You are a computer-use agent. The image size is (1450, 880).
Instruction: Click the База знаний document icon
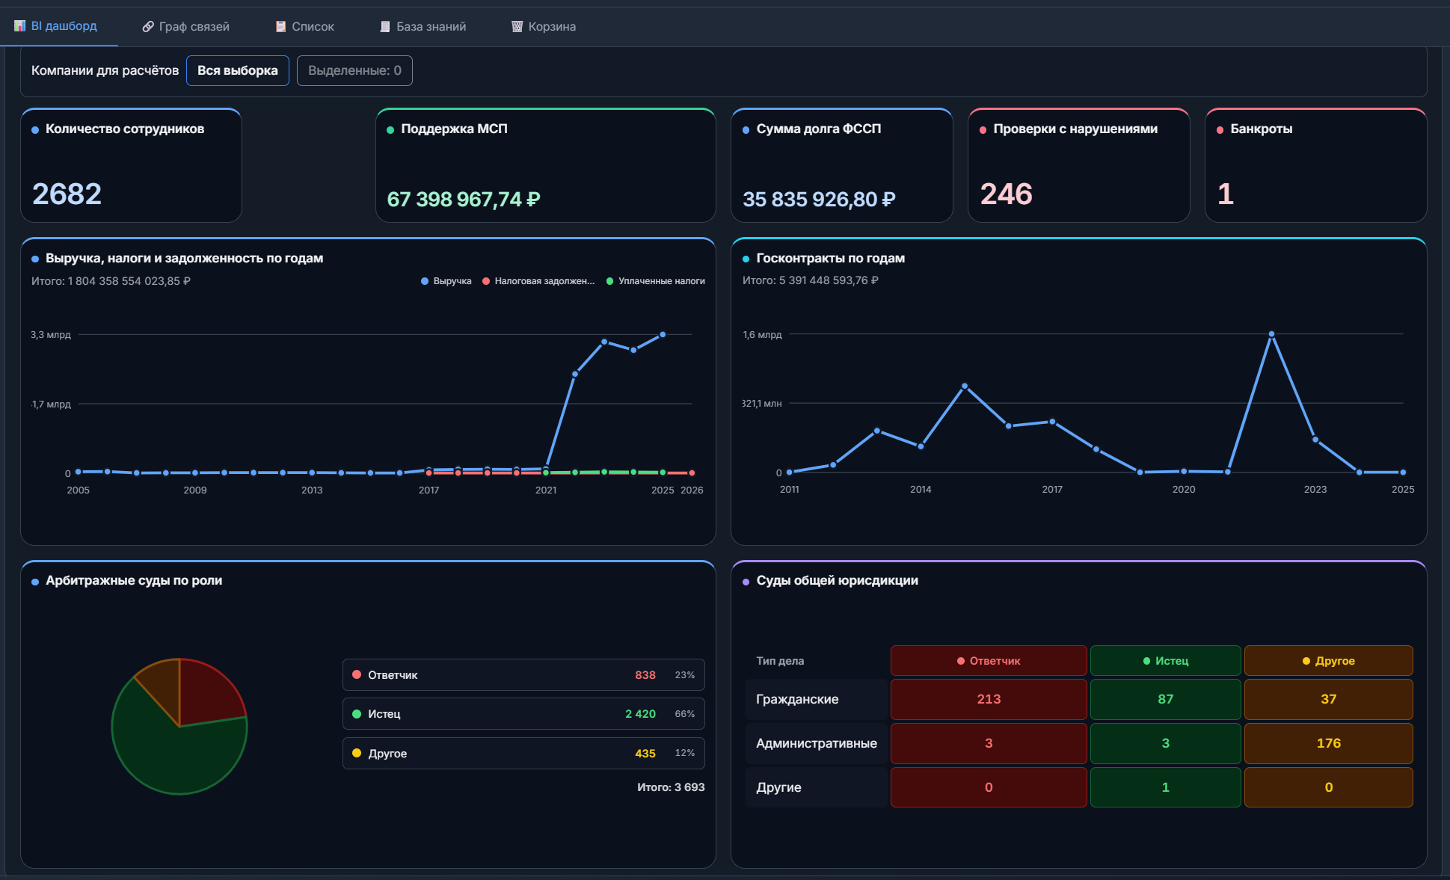pos(385,27)
